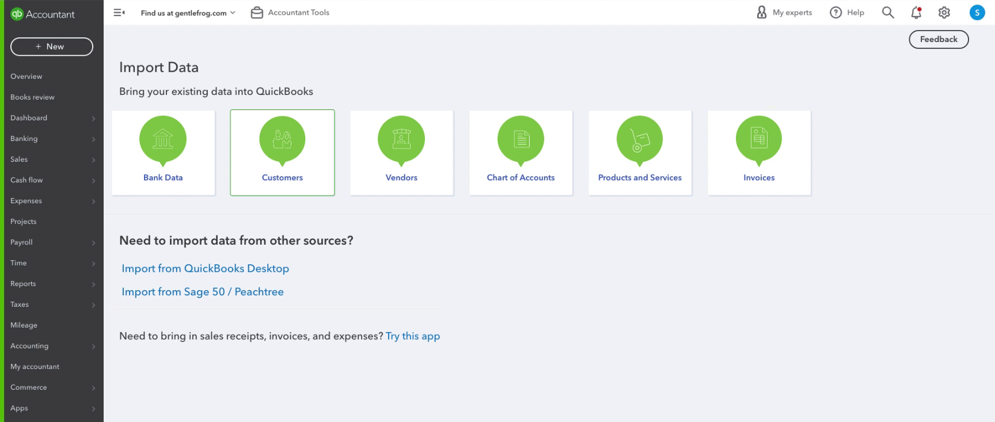Select the Customers import icon
The image size is (995, 422).
pyautogui.click(x=282, y=141)
